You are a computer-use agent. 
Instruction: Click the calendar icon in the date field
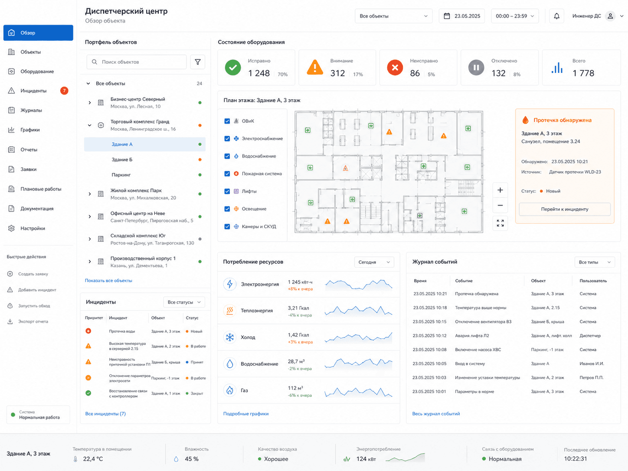[x=447, y=16]
